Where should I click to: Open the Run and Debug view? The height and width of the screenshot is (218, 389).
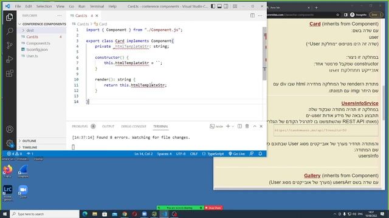click(x=10, y=59)
